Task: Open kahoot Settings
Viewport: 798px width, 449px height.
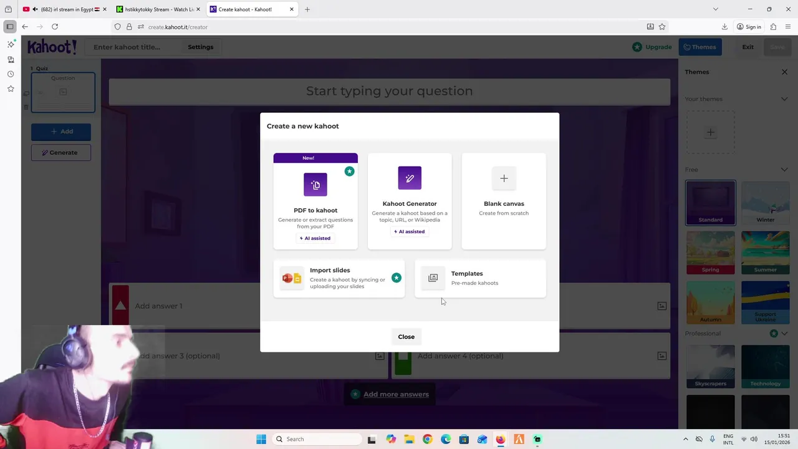Action: [x=201, y=47]
